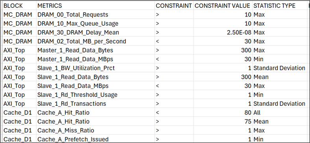
Task: Select the DRAM_02_Total_MB_per_Second cell
Action: pos(96,42)
